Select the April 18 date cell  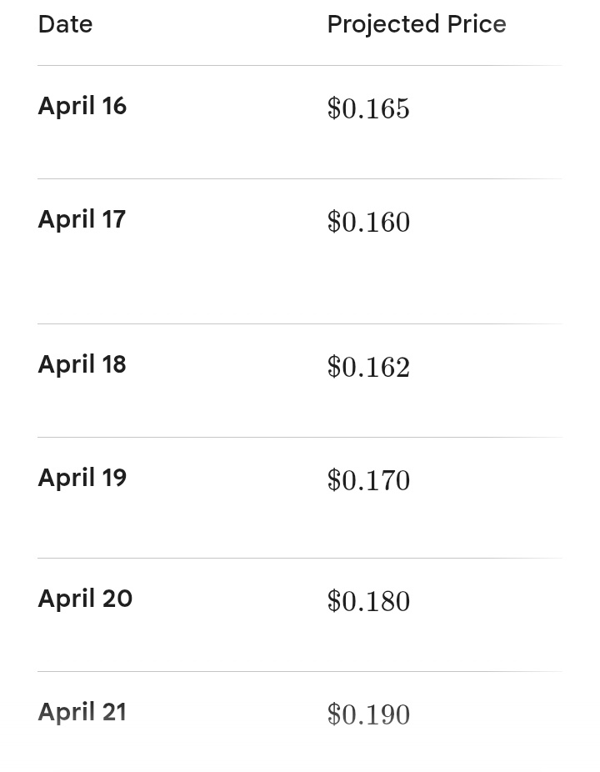(x=82, y=364)
